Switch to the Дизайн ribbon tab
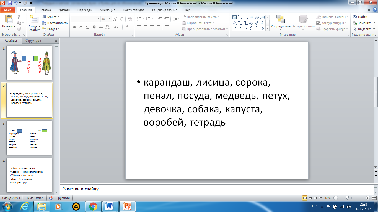Viewport: 378px width, 212px height. 64,10
